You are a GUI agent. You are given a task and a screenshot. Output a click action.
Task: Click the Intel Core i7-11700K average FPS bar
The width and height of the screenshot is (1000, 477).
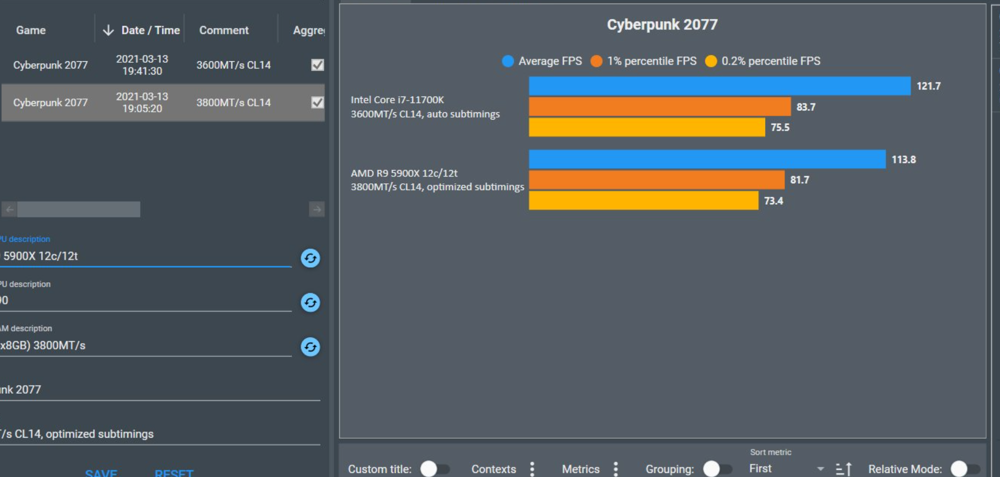[720, 86]
